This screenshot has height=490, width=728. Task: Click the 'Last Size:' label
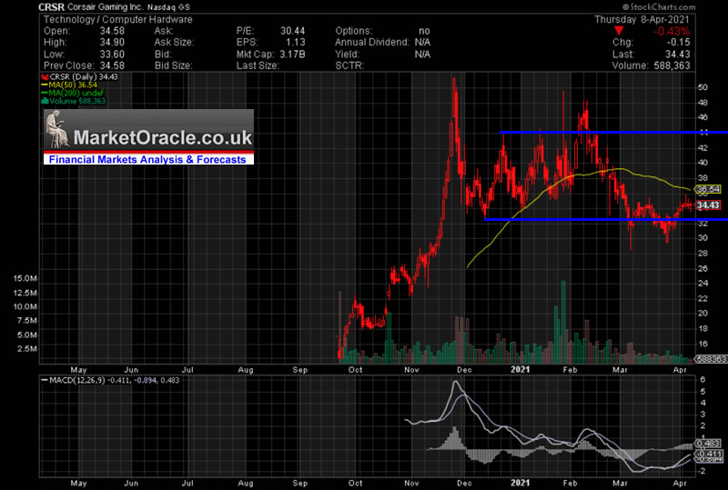[x=258, y=65]
